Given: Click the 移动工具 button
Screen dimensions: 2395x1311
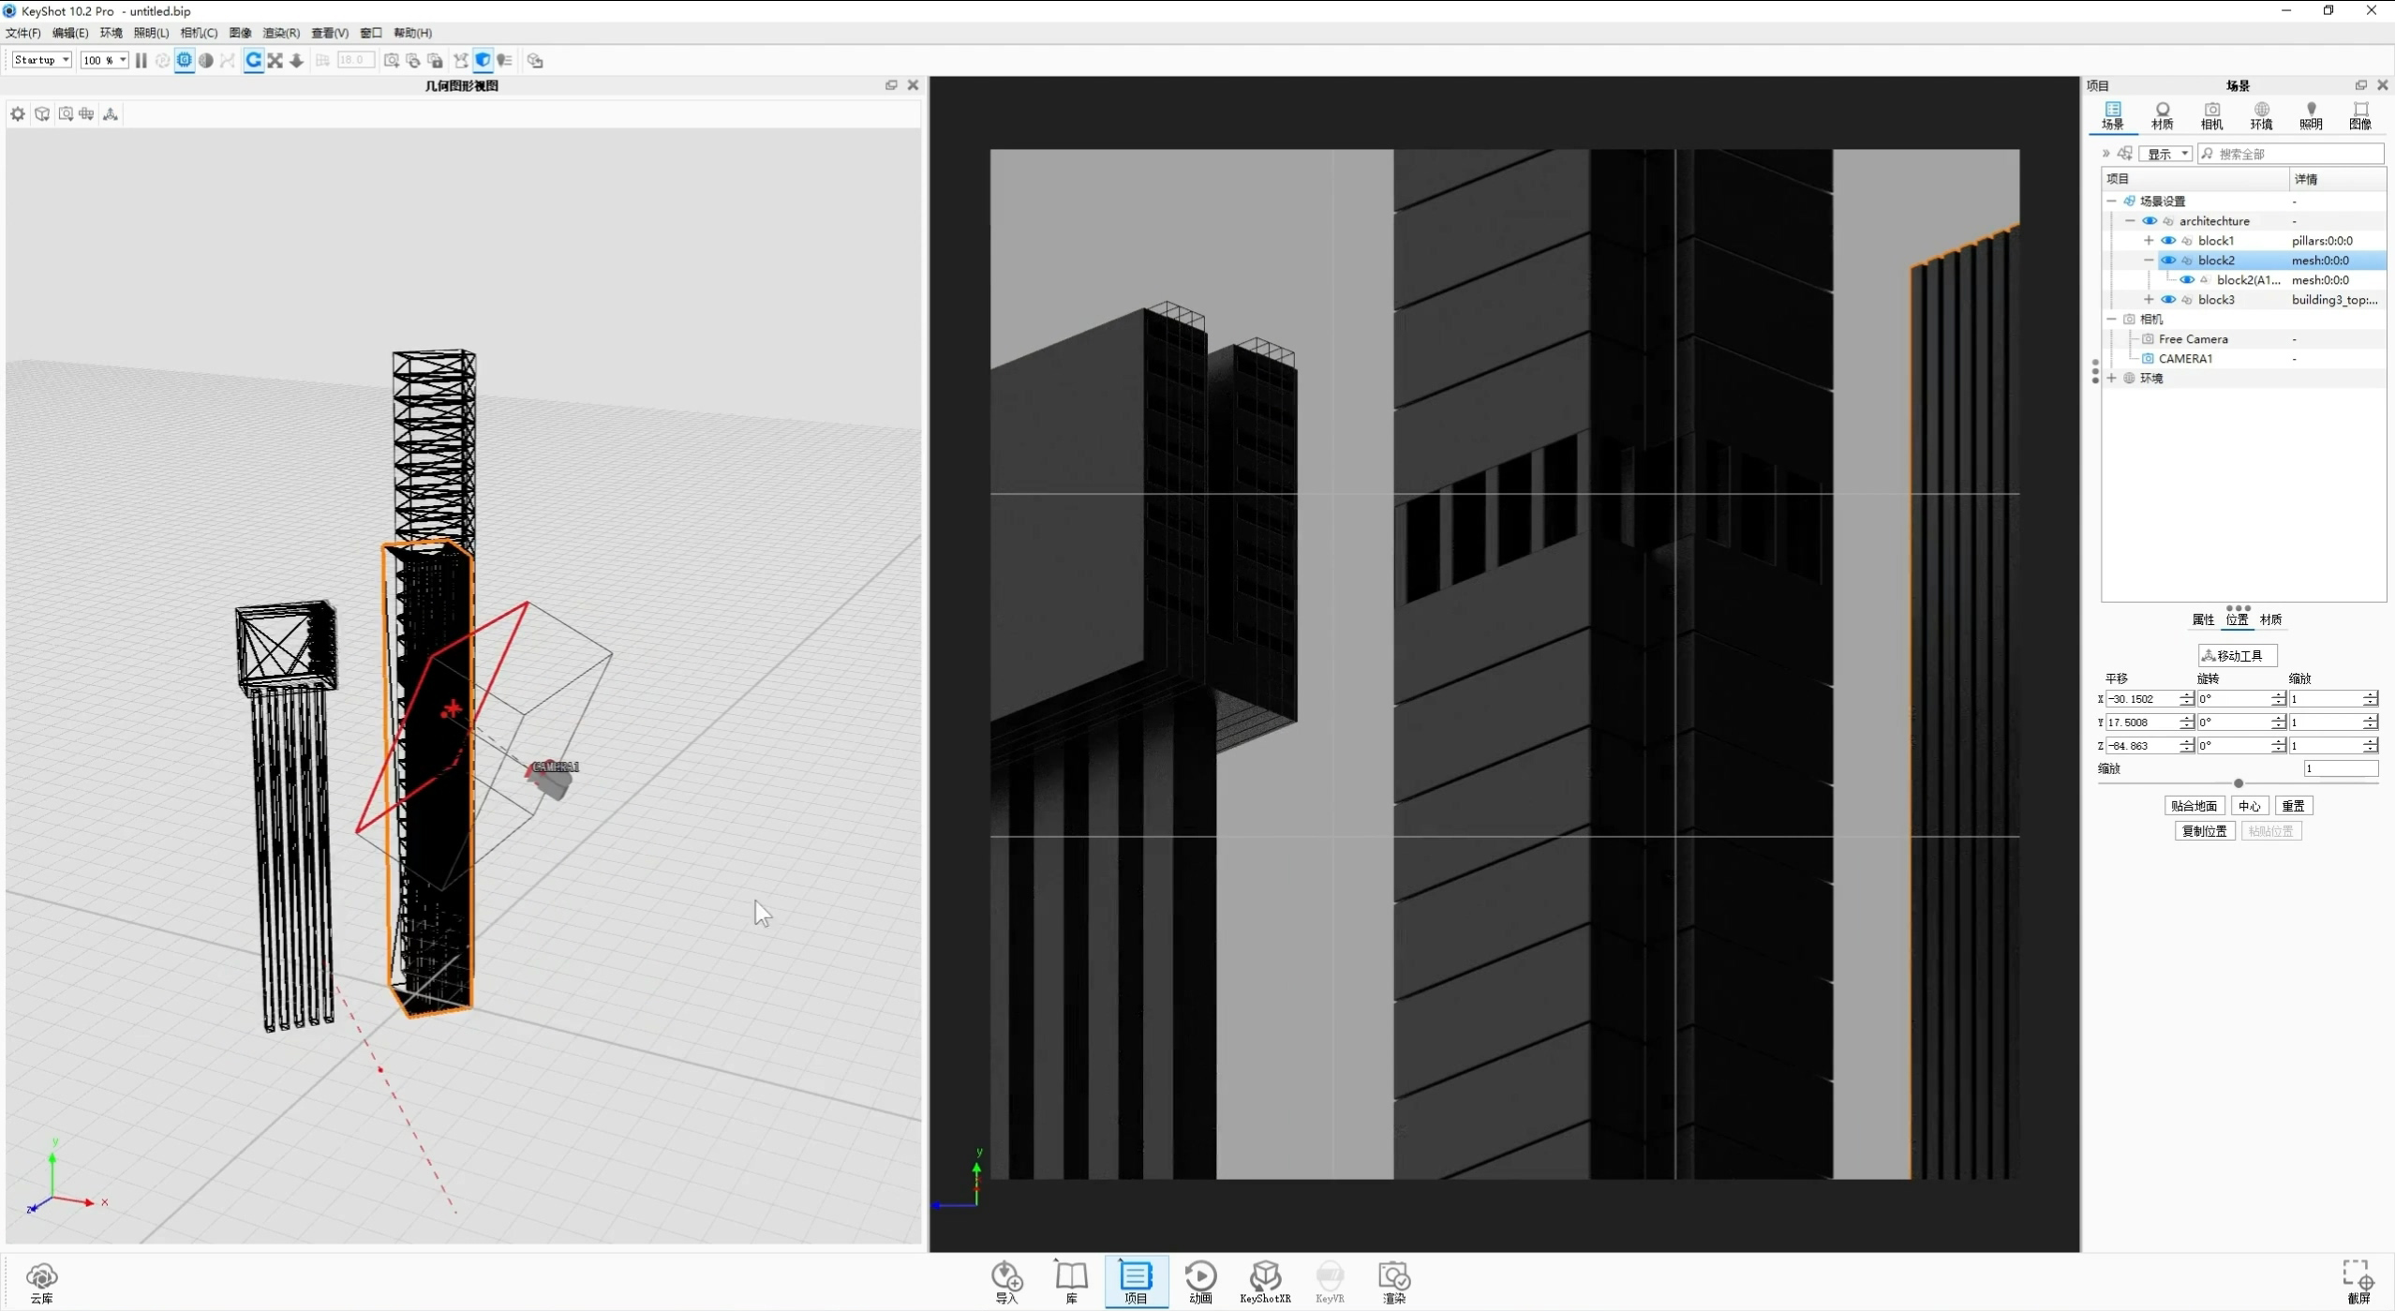Looking at the screenshot, I should (2237, 655).
